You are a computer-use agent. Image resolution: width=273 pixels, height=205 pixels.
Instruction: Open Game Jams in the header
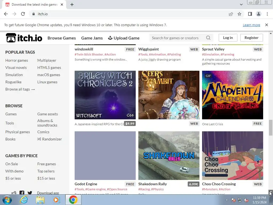(x=92, y=38)
